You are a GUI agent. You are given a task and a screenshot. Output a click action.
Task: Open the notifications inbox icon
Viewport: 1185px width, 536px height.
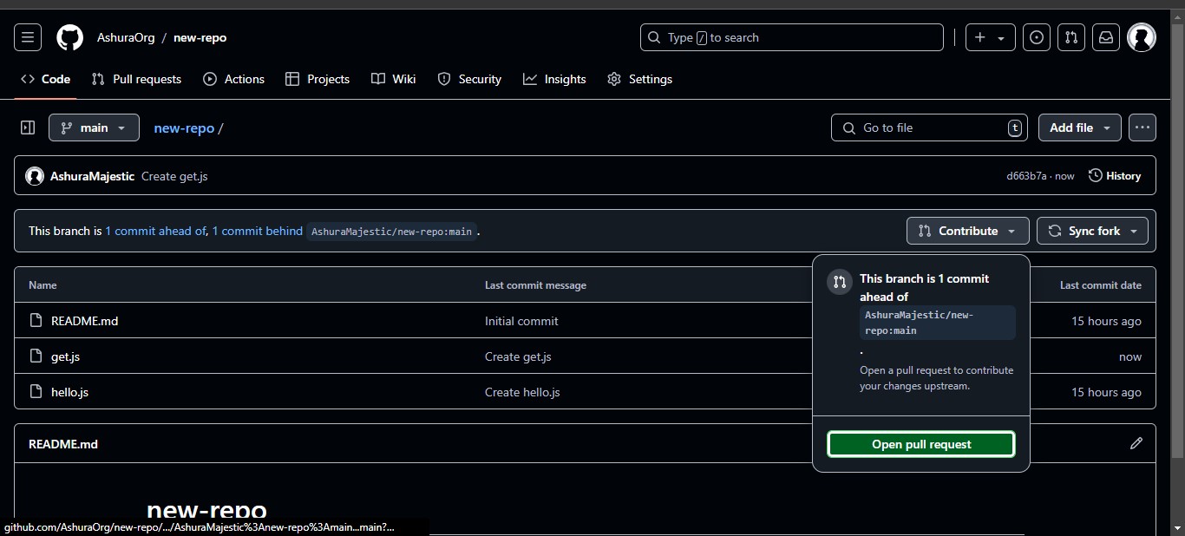click(1106, 37)
